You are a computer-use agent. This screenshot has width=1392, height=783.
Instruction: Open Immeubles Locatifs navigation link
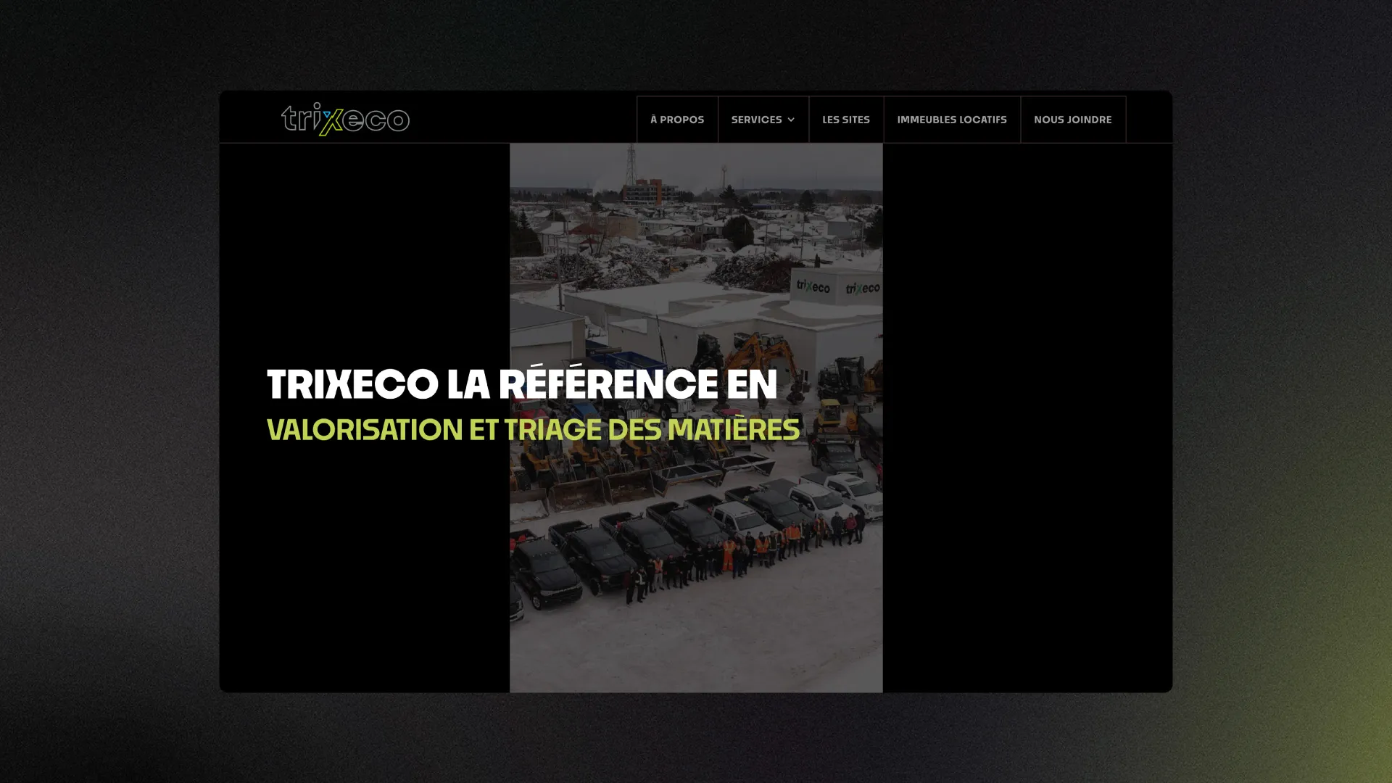(x=951, y=120)
